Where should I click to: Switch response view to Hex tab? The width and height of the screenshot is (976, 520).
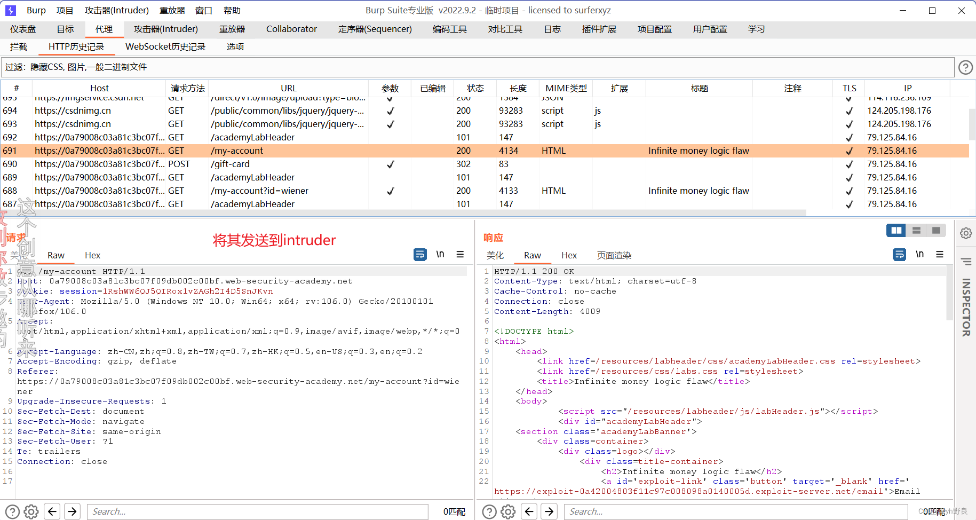[x=569, y=256]
